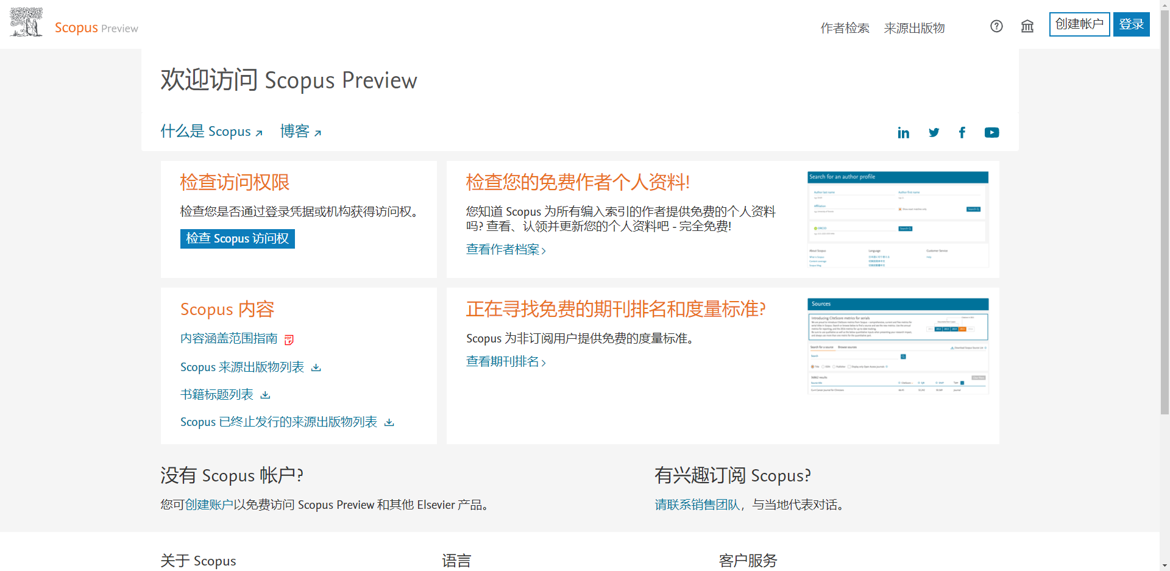Click download icon beside 已终止发行的来源出版物列表
The height and width of the screenshot is (571, 1170).
click(x=389, y=422)
